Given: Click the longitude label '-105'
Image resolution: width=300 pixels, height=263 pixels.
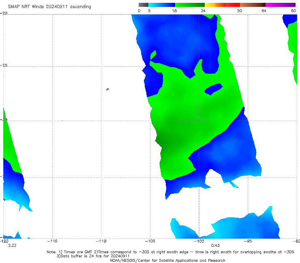Looking at the screenshot, I should (150, 241).
